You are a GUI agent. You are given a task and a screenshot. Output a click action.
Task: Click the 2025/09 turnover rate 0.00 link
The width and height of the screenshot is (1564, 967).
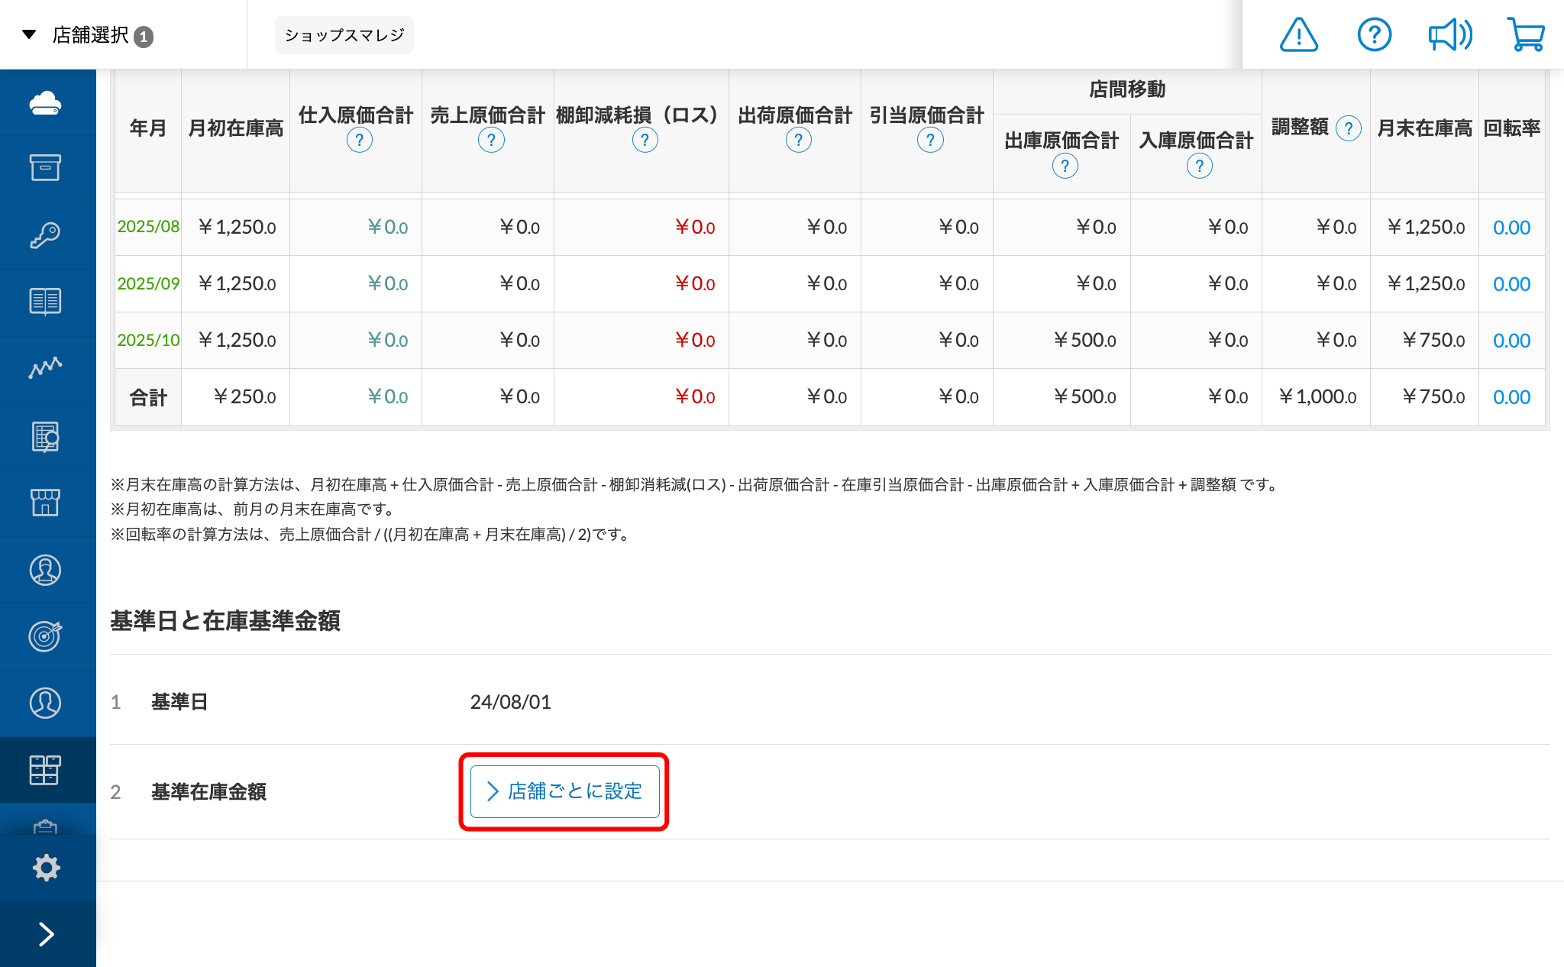(1511, 284)
